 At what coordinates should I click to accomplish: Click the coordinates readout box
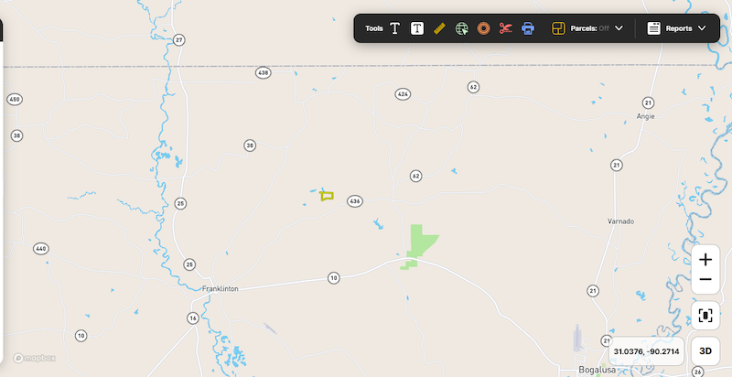(x=647, y=351)
